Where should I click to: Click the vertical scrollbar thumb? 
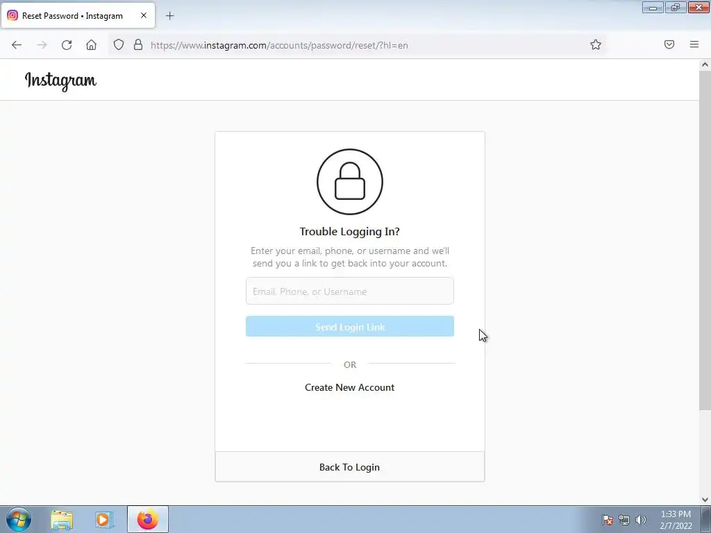pyautogui.click(x=705, y=240)
